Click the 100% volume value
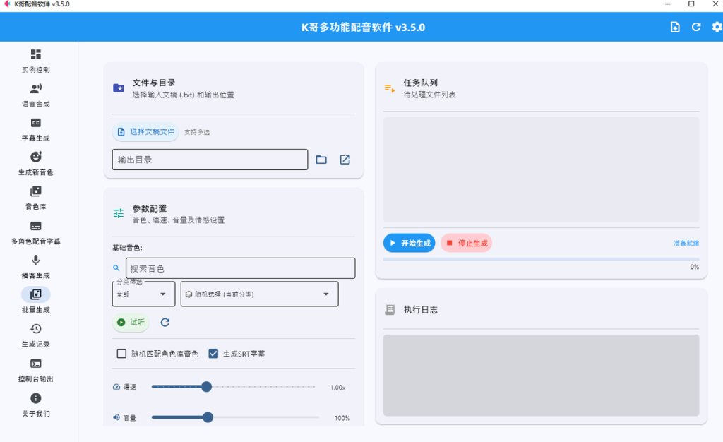 point(342,418)
